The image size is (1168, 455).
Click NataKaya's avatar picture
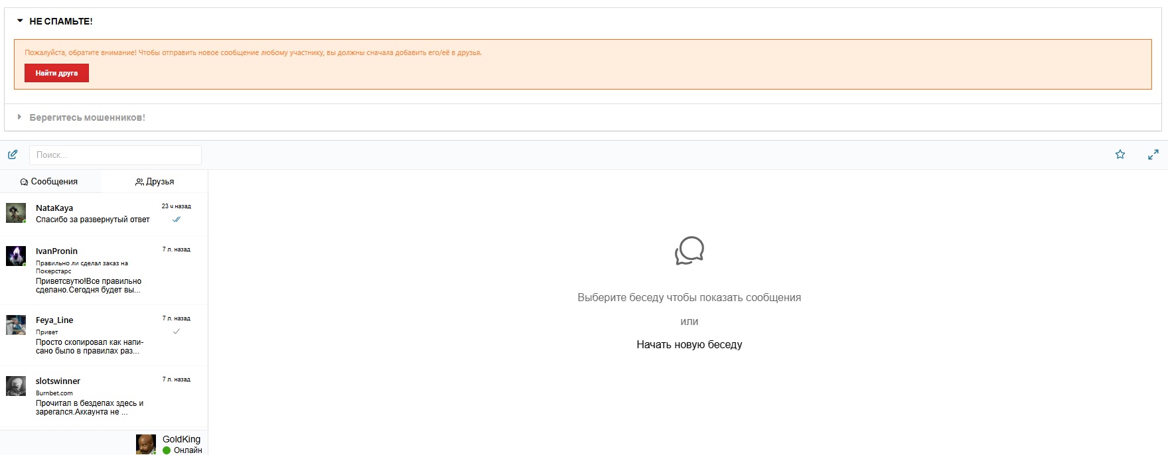click(x=16, y=213)
